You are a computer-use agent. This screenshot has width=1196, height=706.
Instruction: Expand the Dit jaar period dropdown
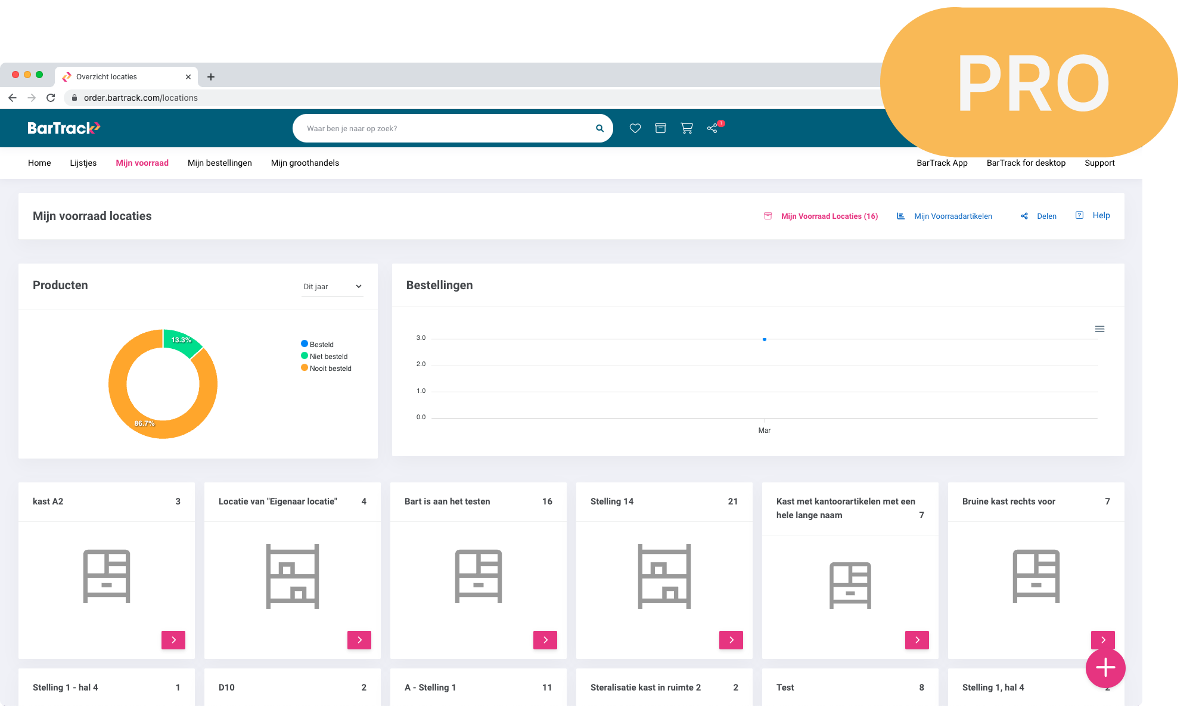point(333,287)
